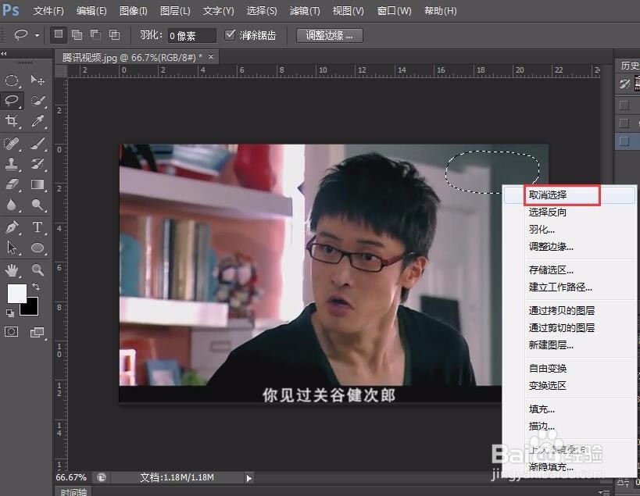The width and height of the screenshot is (640, 496).
Task: Choose New Selection mode
Action: (59, 34)
